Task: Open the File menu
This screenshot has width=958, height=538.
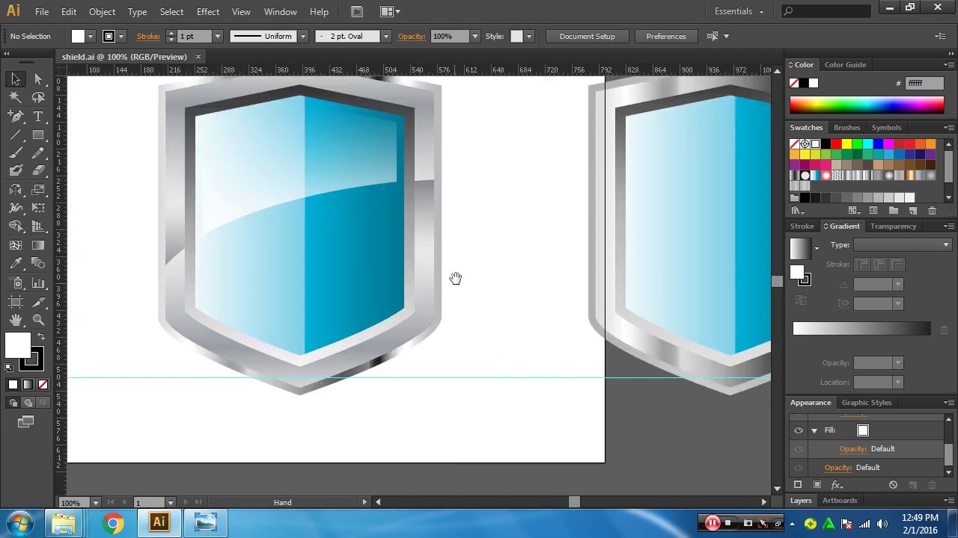Action: point(42,11)
